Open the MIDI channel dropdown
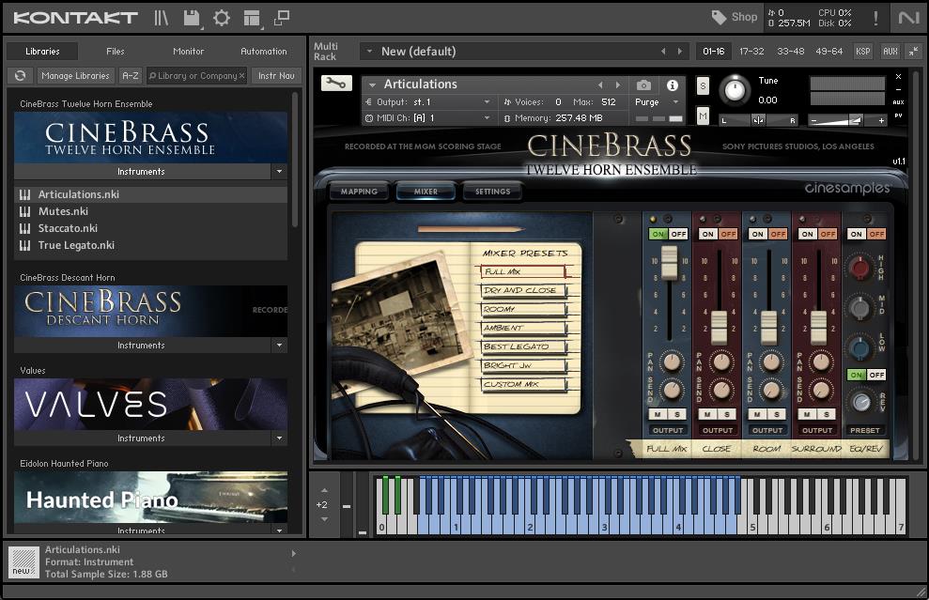The width and height of the screenshot is (929, 600). click(486, 118)
